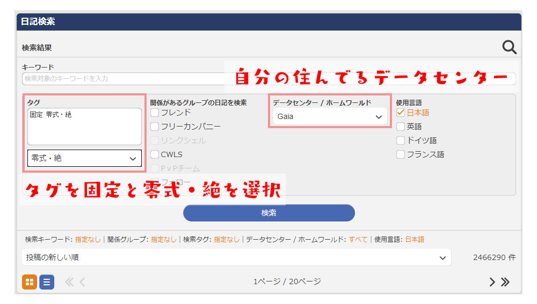
Task: Go to previous page arrow
Action: 82,282
